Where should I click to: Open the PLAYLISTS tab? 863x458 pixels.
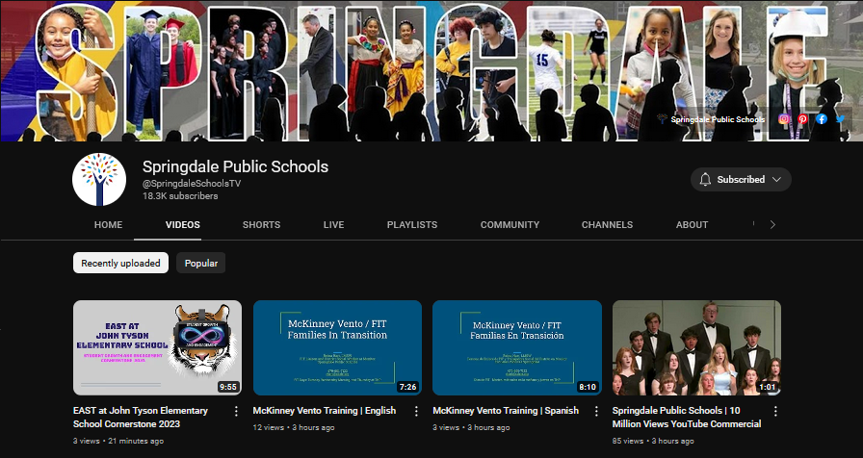412,225
